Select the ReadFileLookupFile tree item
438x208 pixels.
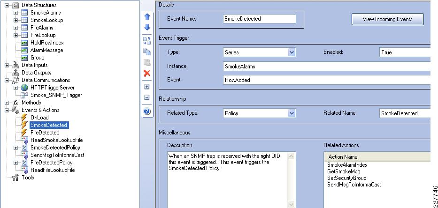[x=53, y=170]
